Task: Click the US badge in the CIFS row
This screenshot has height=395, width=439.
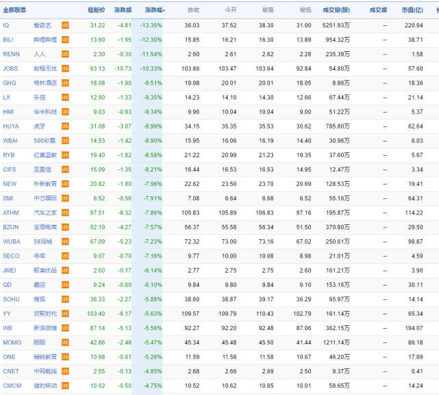Action: pyautogui.click(x=65, y=169)
